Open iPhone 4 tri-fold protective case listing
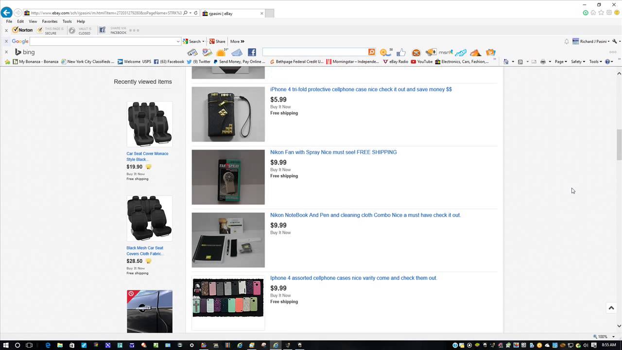This screenshot has height=350, width=622. click(361, 89)
